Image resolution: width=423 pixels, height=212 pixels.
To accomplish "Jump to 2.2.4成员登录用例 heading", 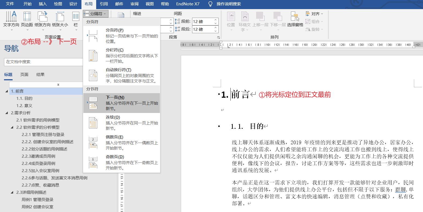I will tap(38, 164).
